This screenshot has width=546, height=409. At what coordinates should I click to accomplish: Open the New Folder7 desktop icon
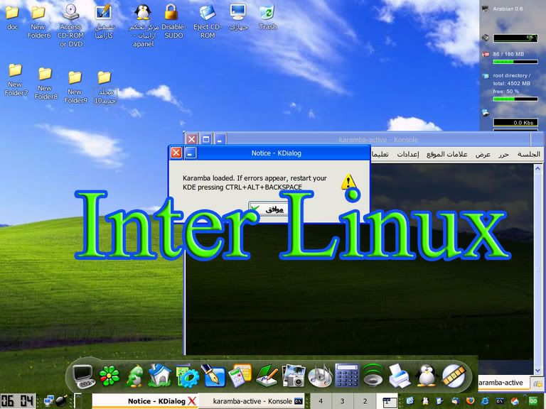(x=16, y=80)
